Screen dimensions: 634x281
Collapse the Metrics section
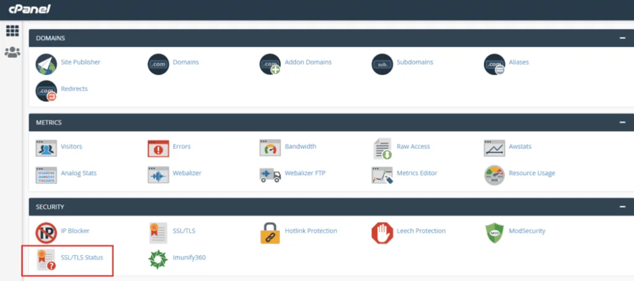(x=622, y=122)
